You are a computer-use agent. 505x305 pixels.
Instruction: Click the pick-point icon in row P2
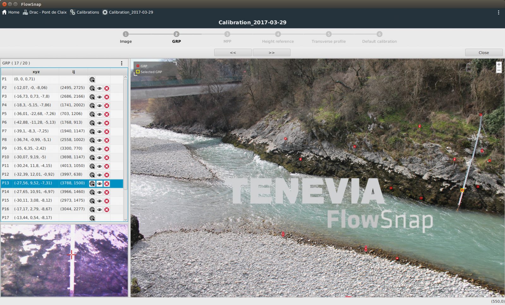[92, 88]
